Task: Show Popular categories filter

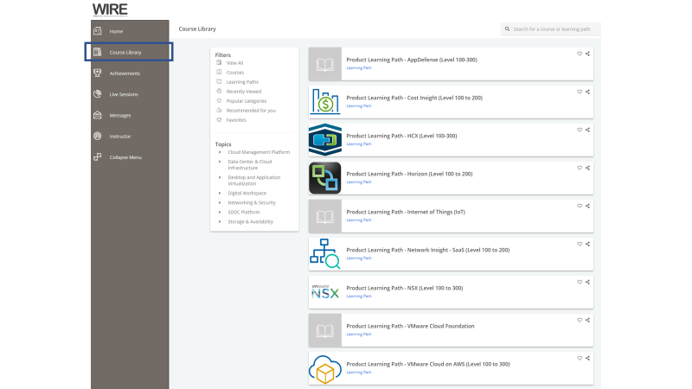Action: (x=247, y=101)
